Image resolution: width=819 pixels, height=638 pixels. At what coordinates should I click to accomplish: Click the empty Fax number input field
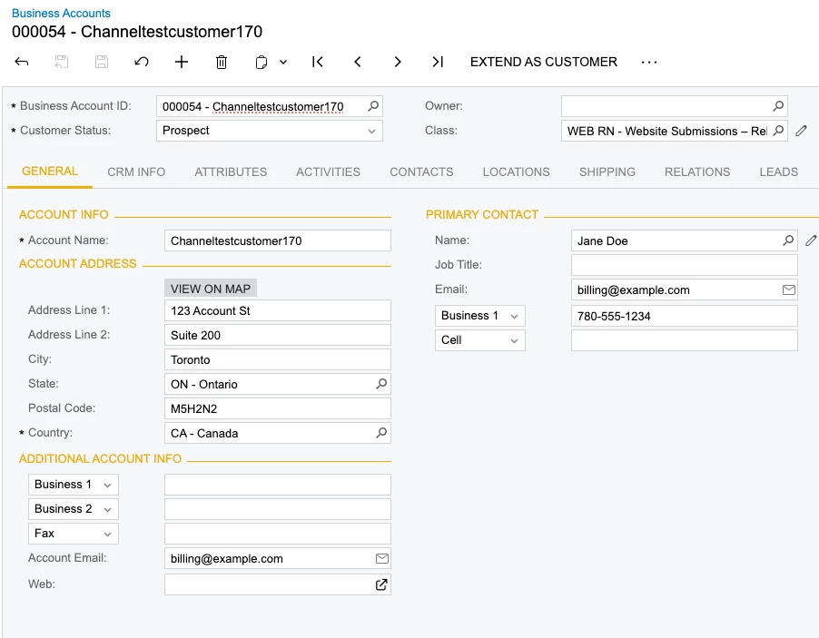coord(278,534)
